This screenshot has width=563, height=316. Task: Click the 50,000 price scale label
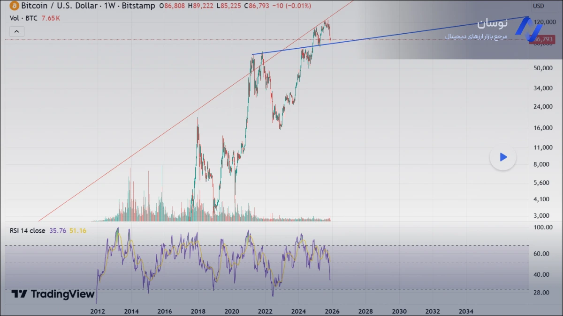click(542, 68)
